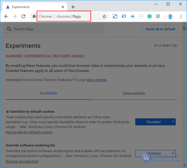Reload the page with refresh icon
This screenshot has width=187, height=168.
[x=23, y=16]
